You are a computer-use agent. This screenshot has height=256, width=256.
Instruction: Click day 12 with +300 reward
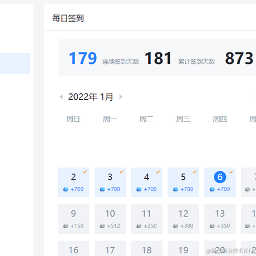tap(183, 219)
